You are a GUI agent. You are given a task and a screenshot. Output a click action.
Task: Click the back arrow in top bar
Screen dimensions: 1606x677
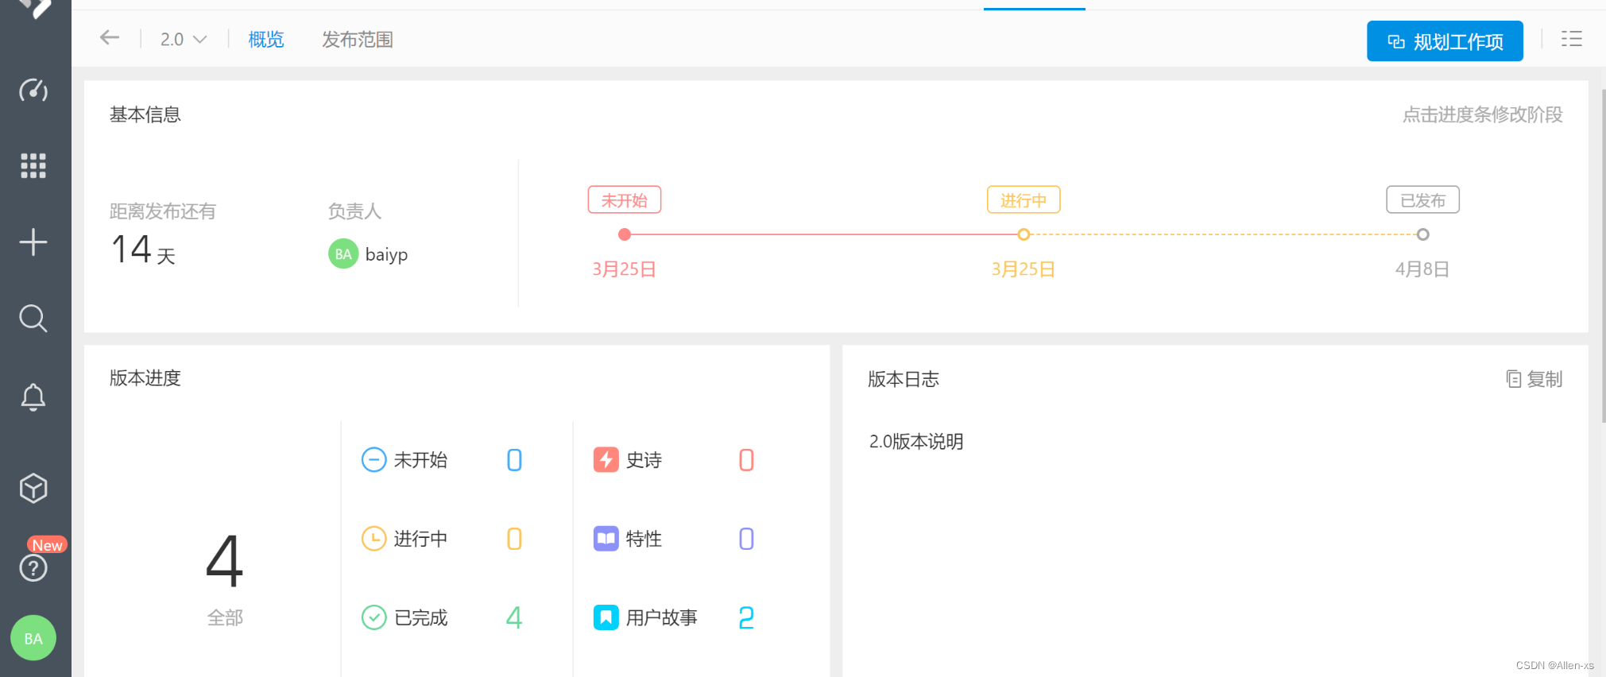pos(110,37)
